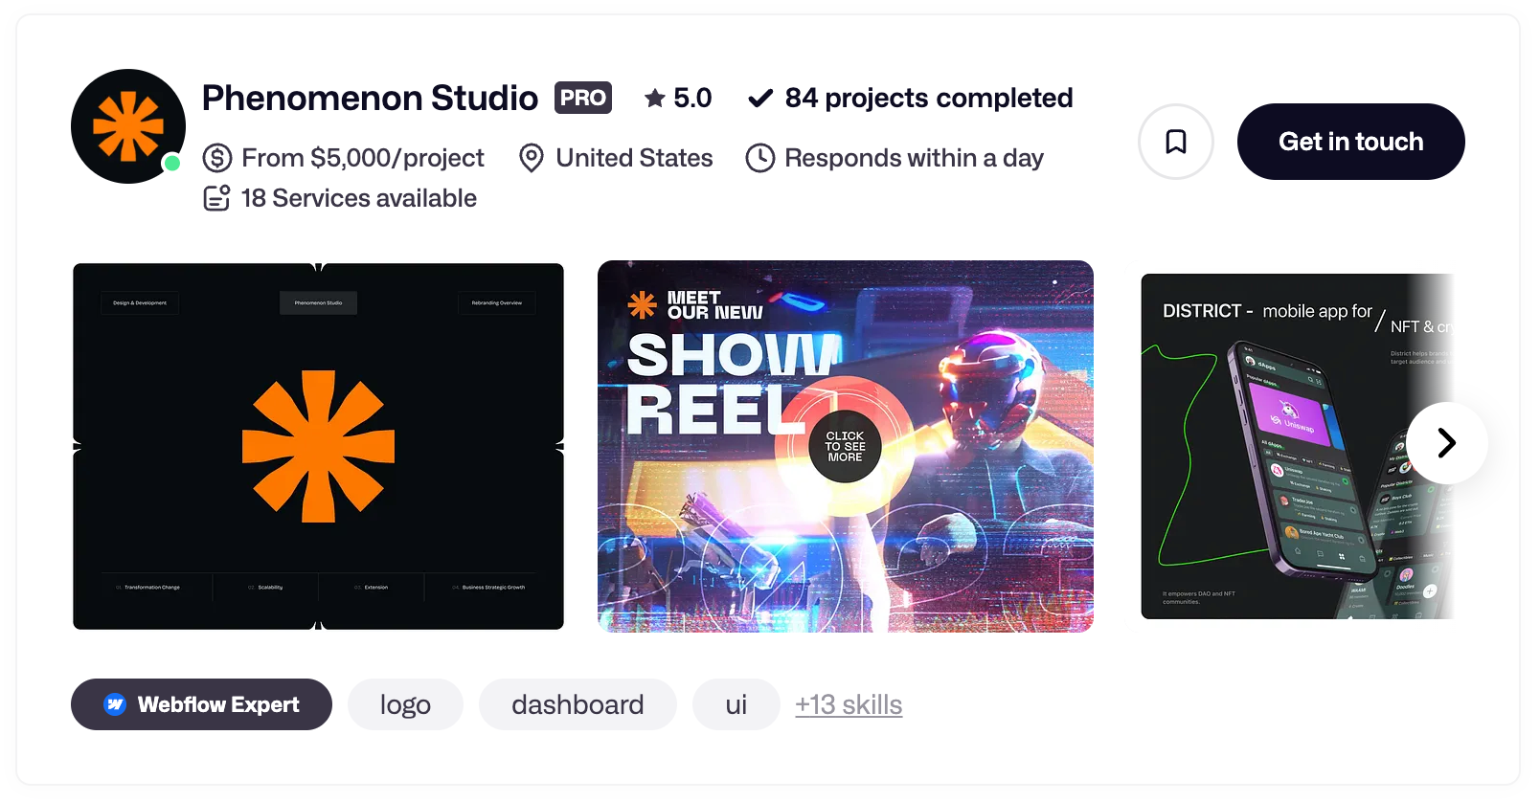Image resolution: width=1540 pixels, height=802 pixels.
Task: Click the response time clock icon
Action: pos(760,158)
